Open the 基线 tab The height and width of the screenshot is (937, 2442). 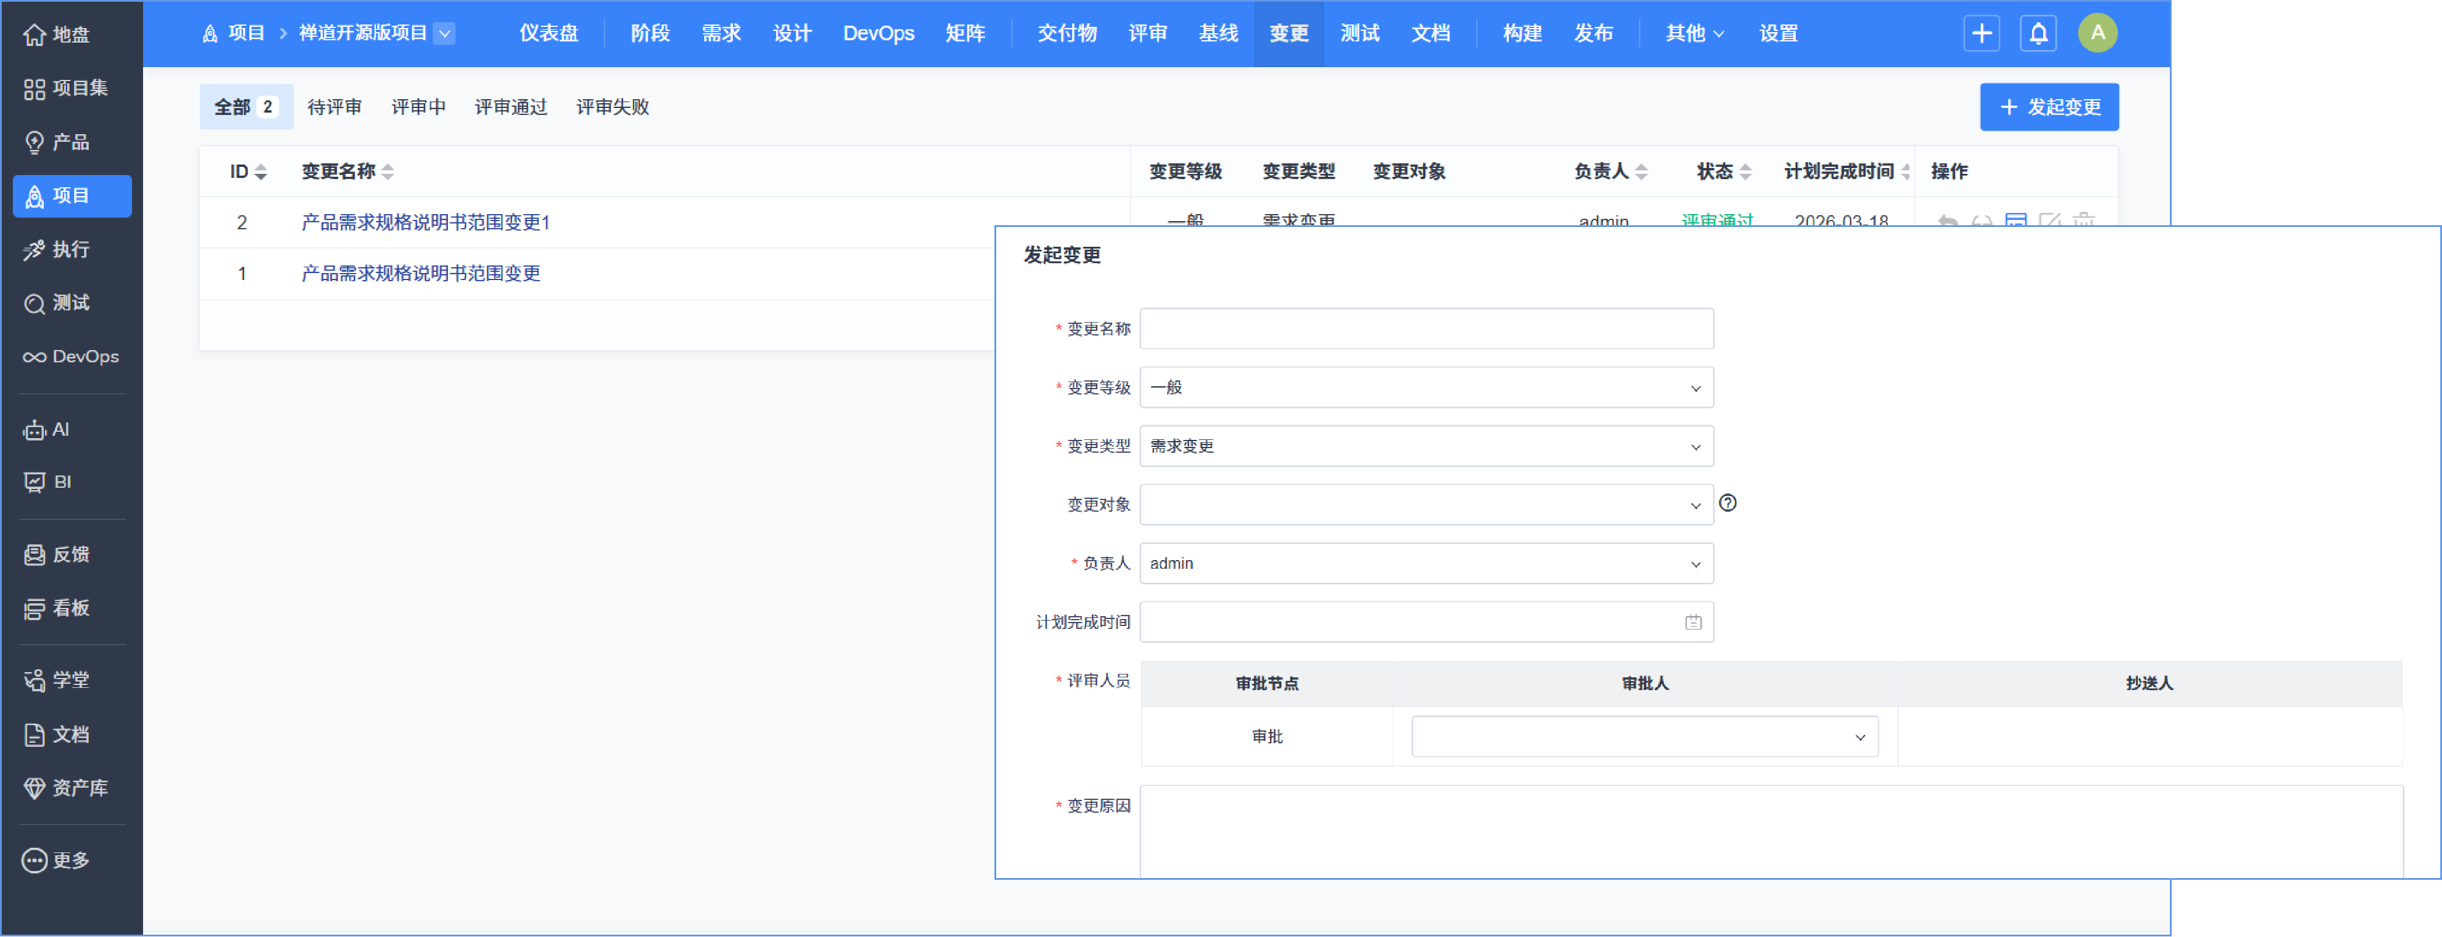click(1219, 33)
